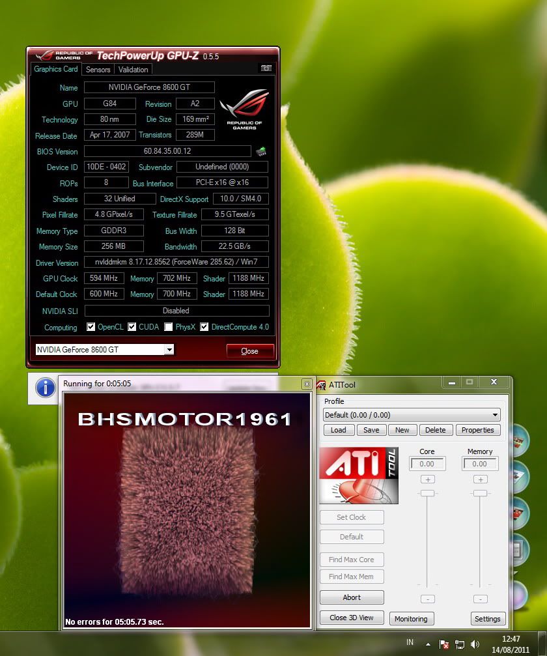Click the IN language indicator on taskbar

tap(410, 642)
